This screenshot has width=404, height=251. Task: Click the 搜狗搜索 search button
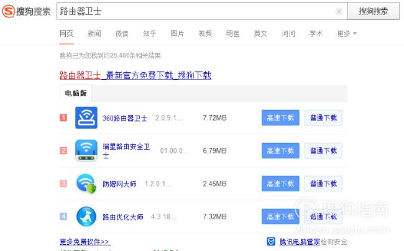374,11
